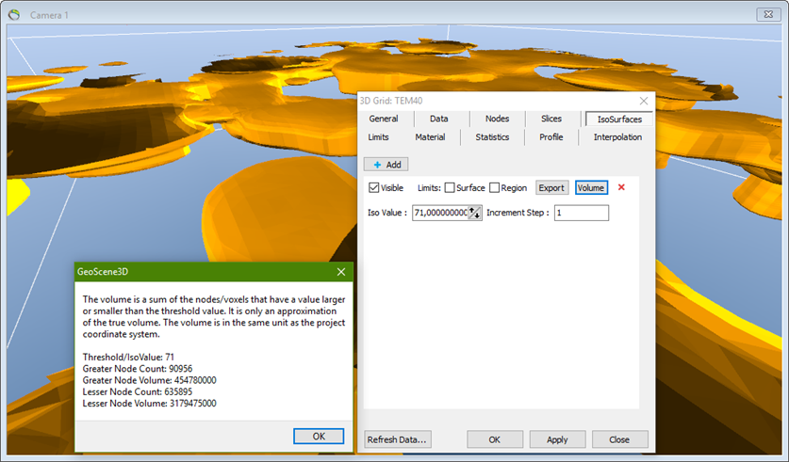
Task: Switch to the Profile tab
Action: (x=551, y=137)
